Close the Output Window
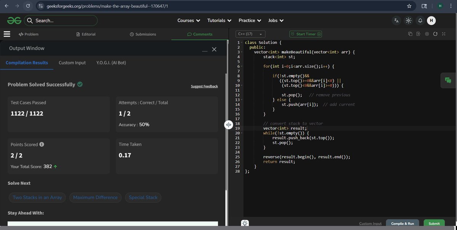This screenshot has height=230, width=457. [x=214, y=50]
